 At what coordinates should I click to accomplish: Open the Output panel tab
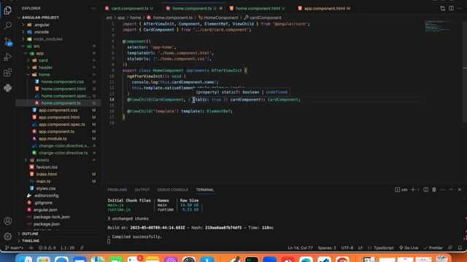(142, 189)
